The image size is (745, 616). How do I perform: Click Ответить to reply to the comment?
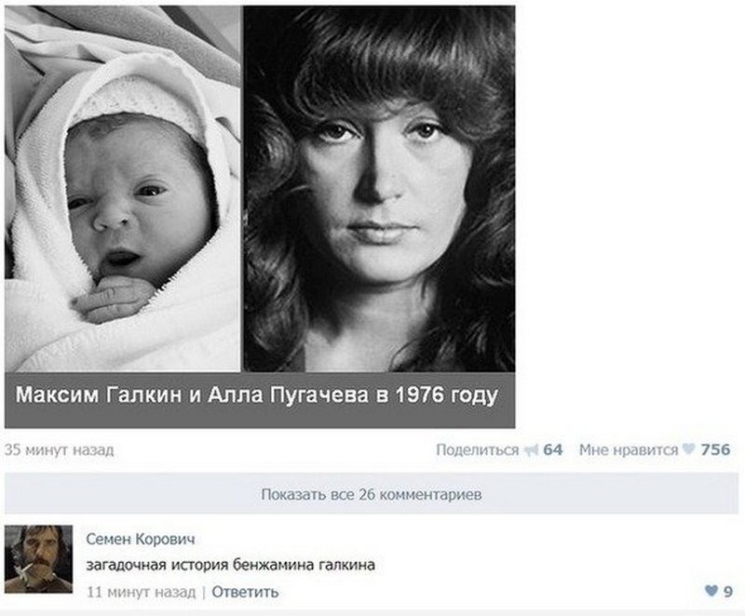(x=245, y=592)
